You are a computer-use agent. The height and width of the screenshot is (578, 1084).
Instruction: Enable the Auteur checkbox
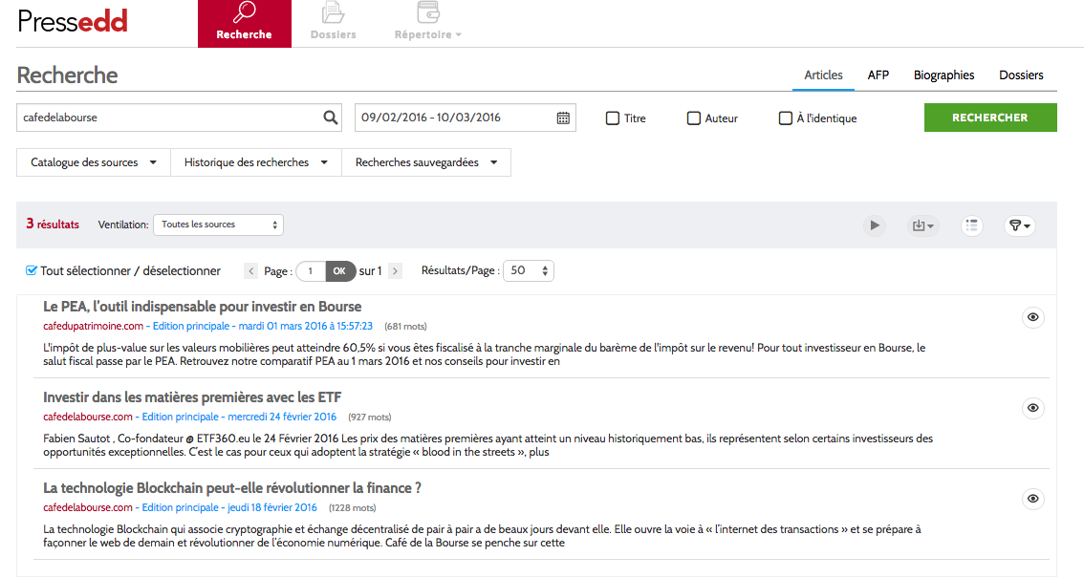693,118
